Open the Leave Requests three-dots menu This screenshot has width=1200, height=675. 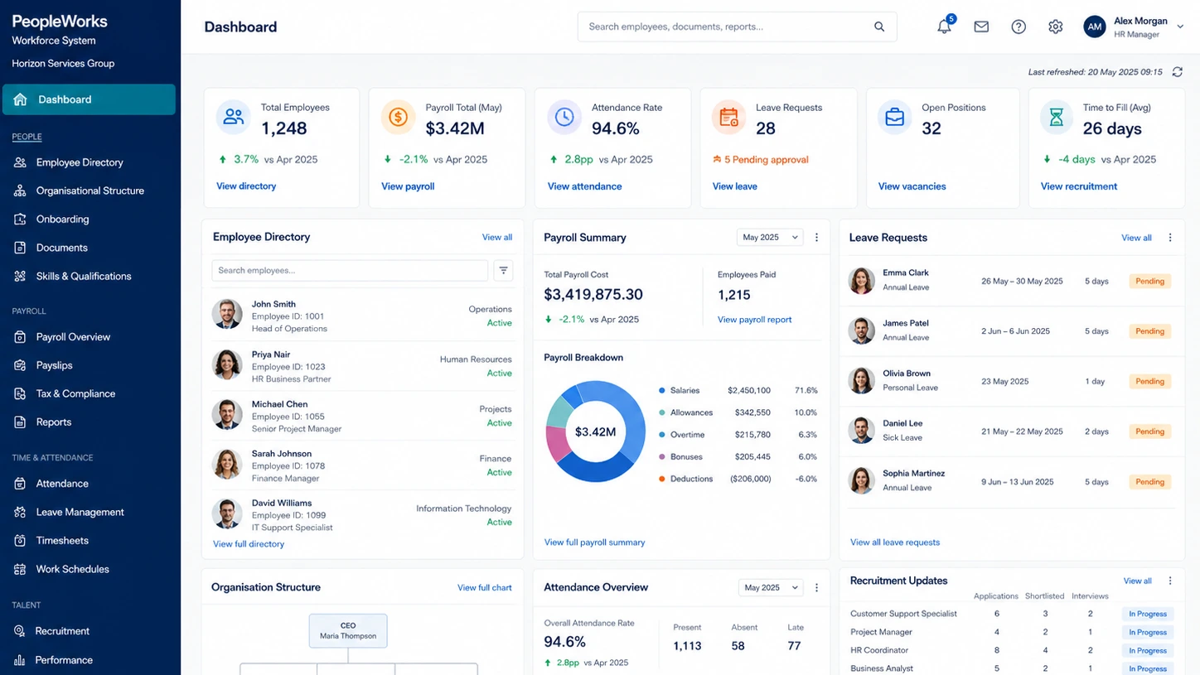tap(1170, 238)
